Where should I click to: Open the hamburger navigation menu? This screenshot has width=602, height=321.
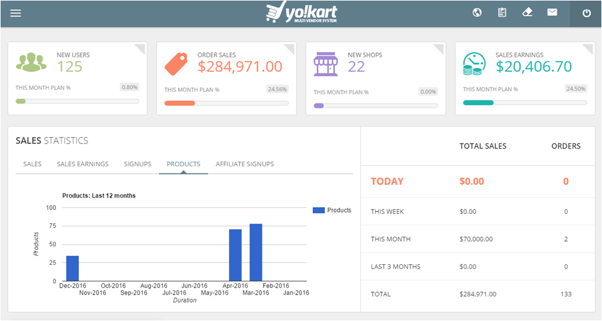pyautogui.click(x=15, y=13)
